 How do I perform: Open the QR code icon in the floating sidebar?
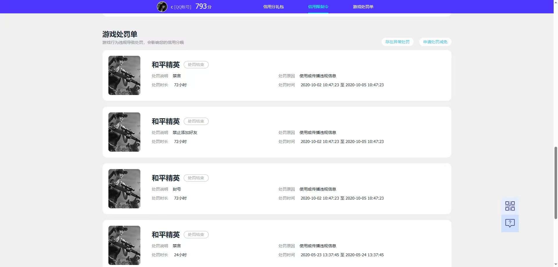[x=510, y=206]
